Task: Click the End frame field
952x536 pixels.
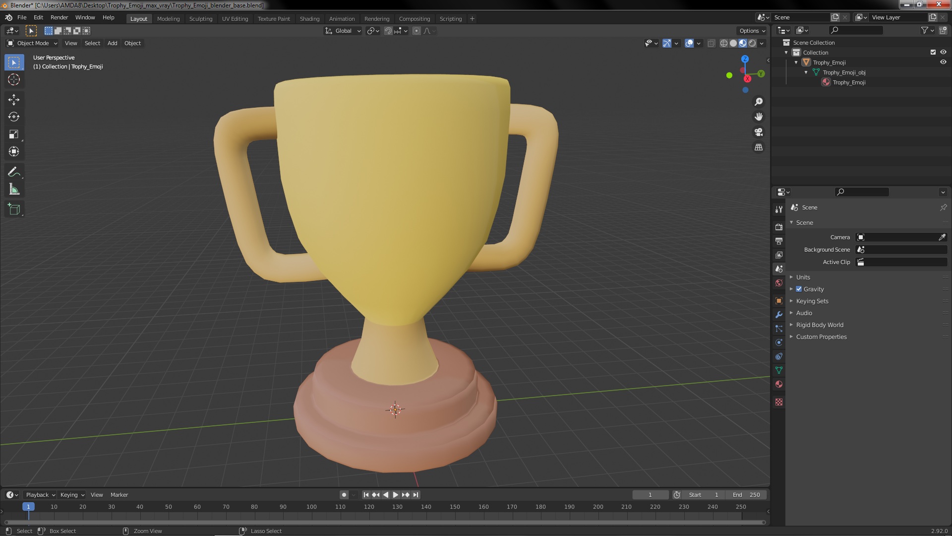Action: pyautogui.click(x=747, y=495)
